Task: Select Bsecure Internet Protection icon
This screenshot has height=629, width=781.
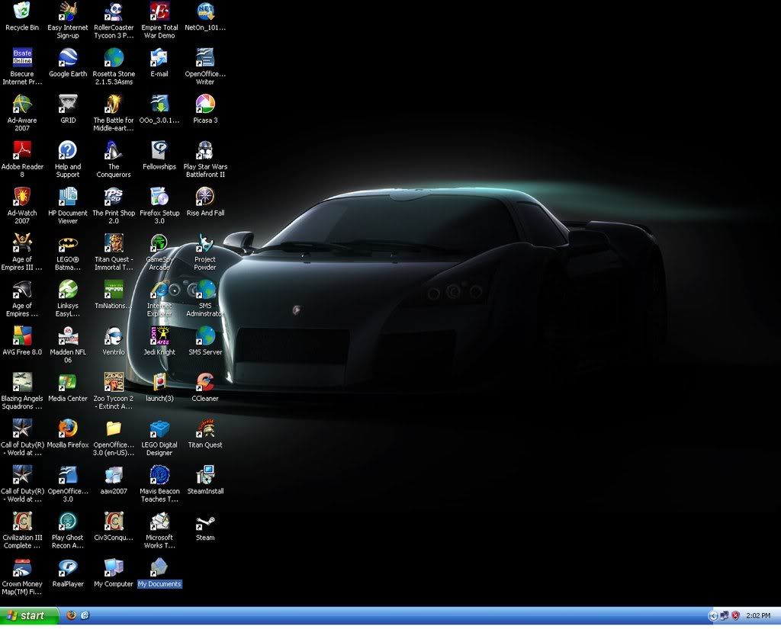Action: coord(22,58)
